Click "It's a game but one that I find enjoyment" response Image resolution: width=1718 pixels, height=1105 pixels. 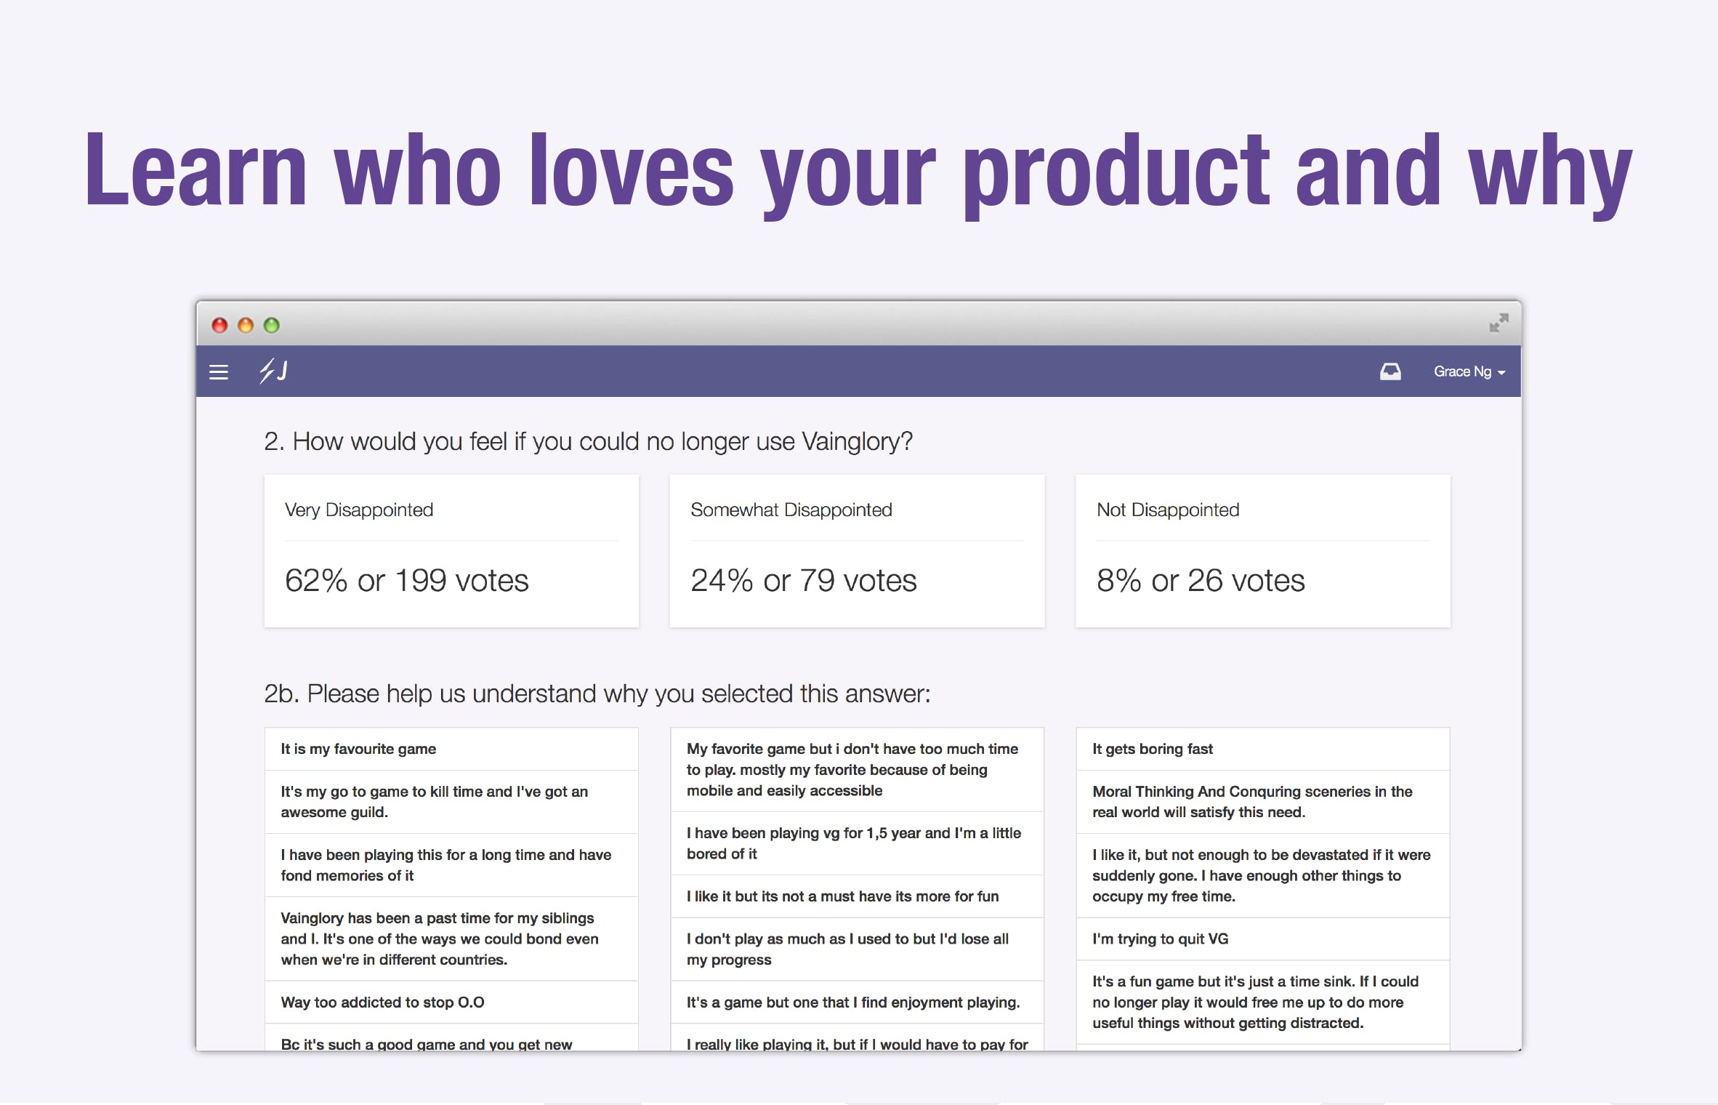(x=853, y=1002)
